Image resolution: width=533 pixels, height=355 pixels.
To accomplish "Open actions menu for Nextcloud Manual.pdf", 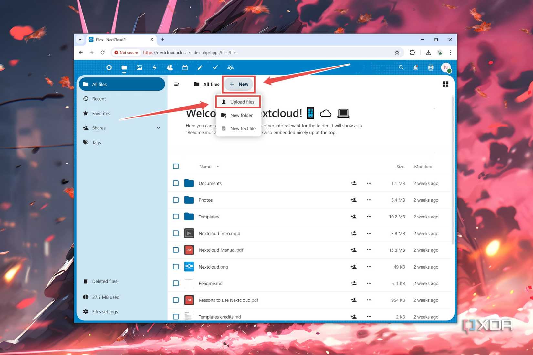I will pyautogui.click(x=369, y=250).
